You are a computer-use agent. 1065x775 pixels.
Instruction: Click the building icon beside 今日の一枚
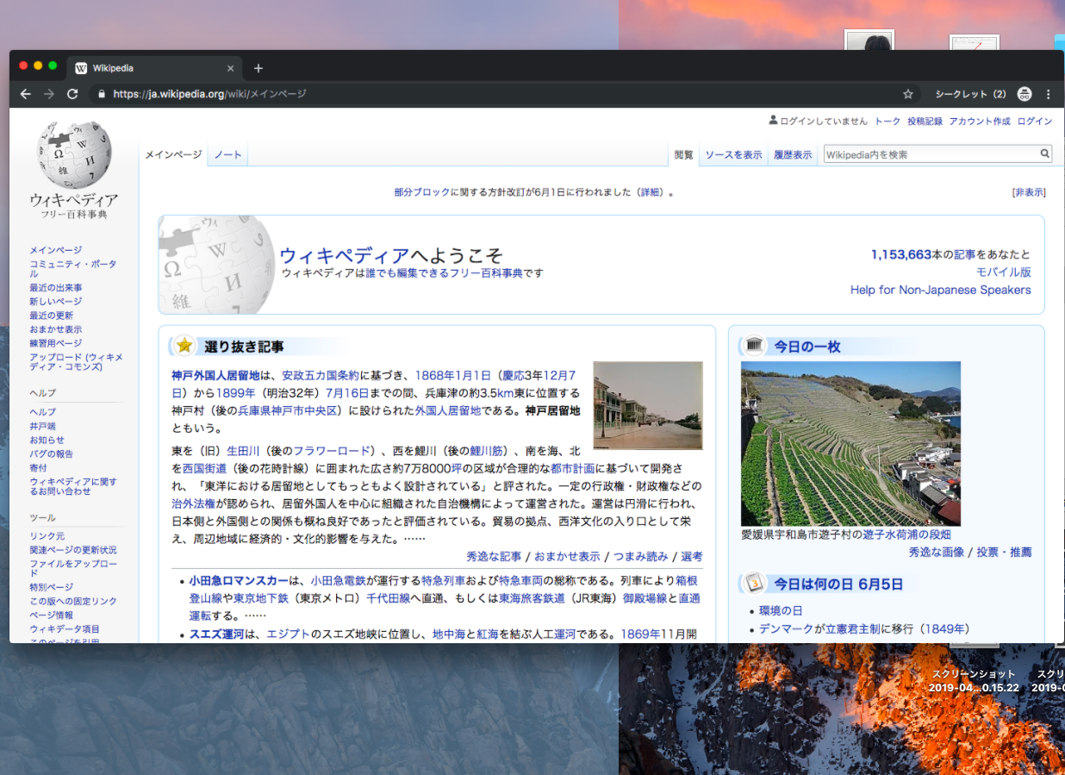tap(754, 346)
